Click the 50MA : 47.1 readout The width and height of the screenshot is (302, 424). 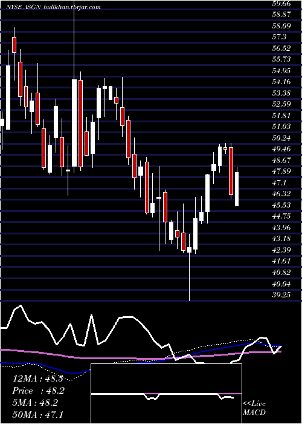(37, 414)
